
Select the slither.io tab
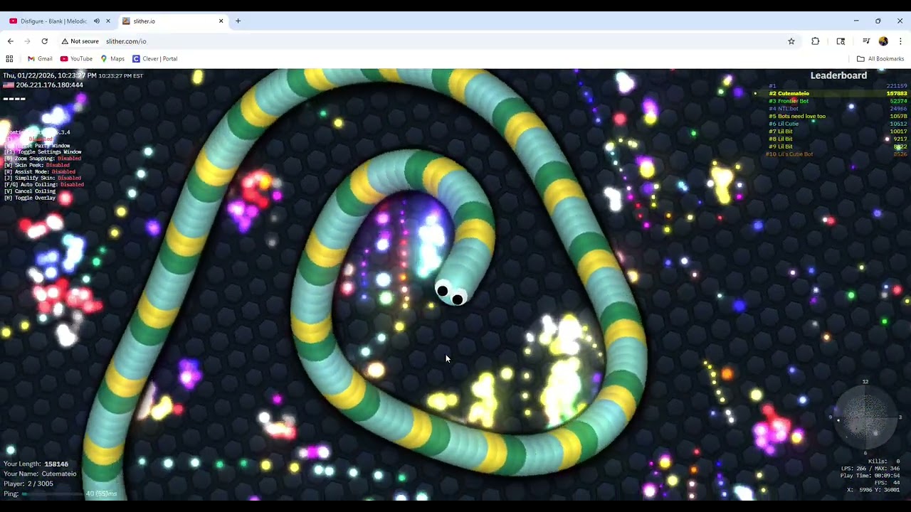click(x=173, y=21)
